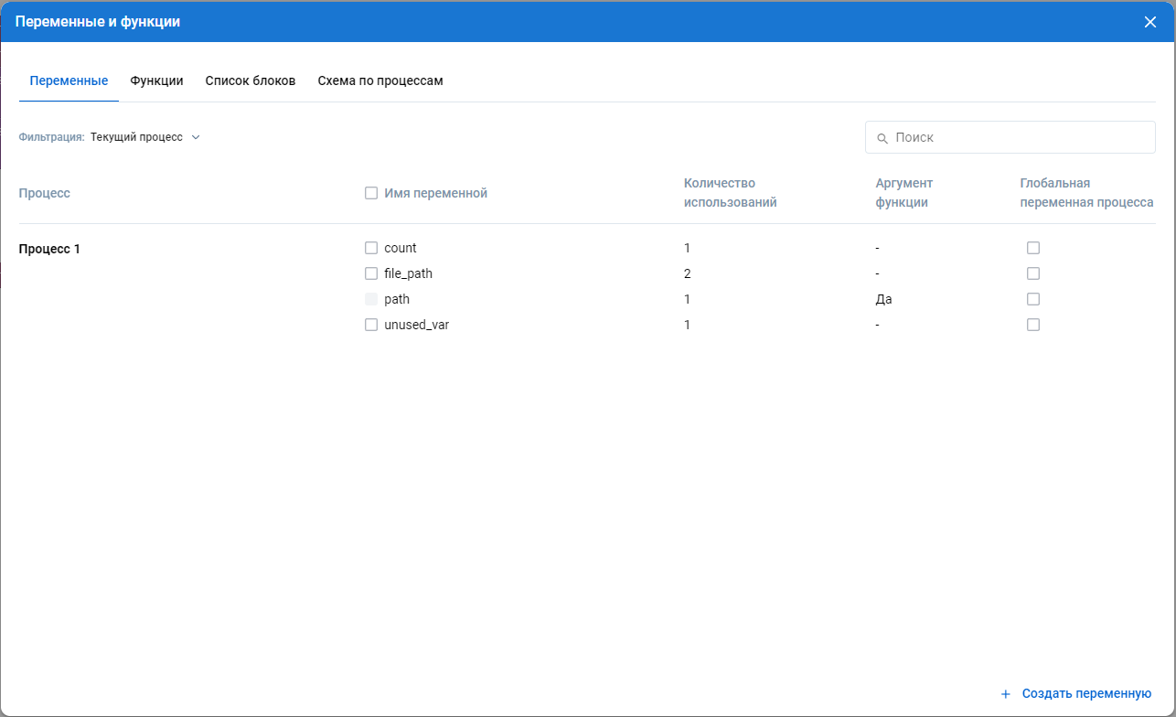Click the unused_var variable name
The height and width of the screenshot is (717, 1176).
(x=416, y=325)
